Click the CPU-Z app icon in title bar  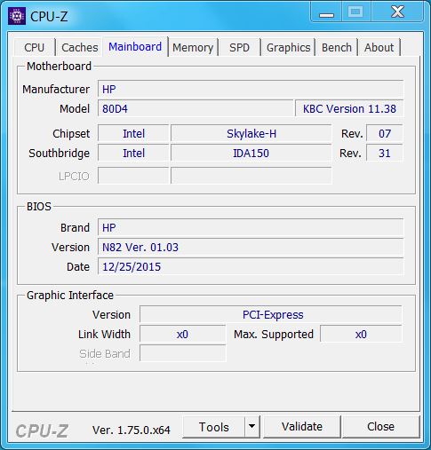[17, 16]
